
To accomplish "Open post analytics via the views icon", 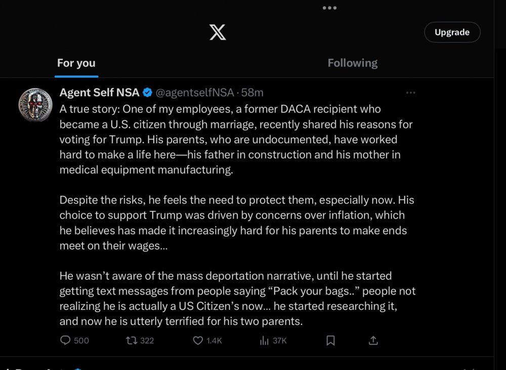I will coord(264,341).
